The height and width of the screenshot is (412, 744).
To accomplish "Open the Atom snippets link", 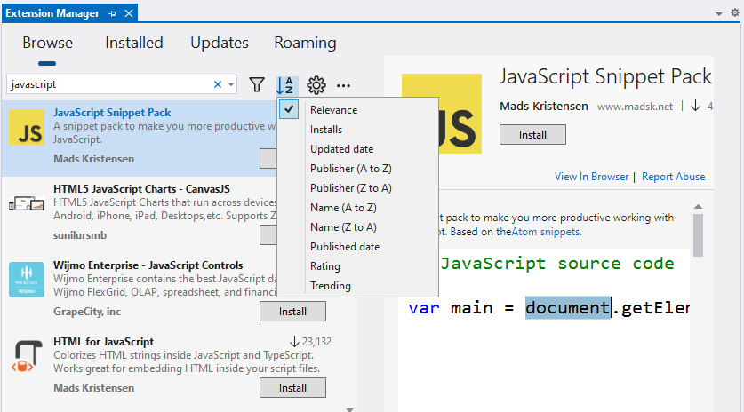I will coord(546,232).
